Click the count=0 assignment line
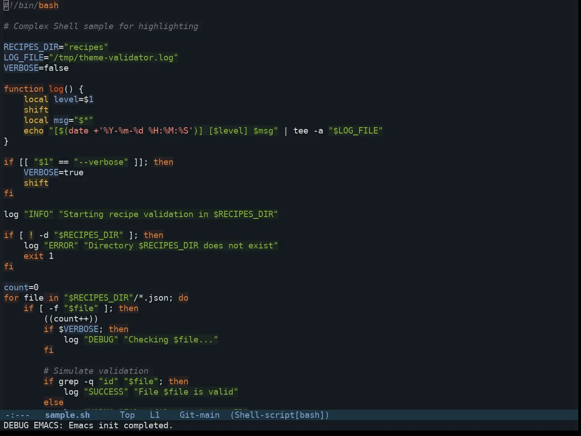 21,287
